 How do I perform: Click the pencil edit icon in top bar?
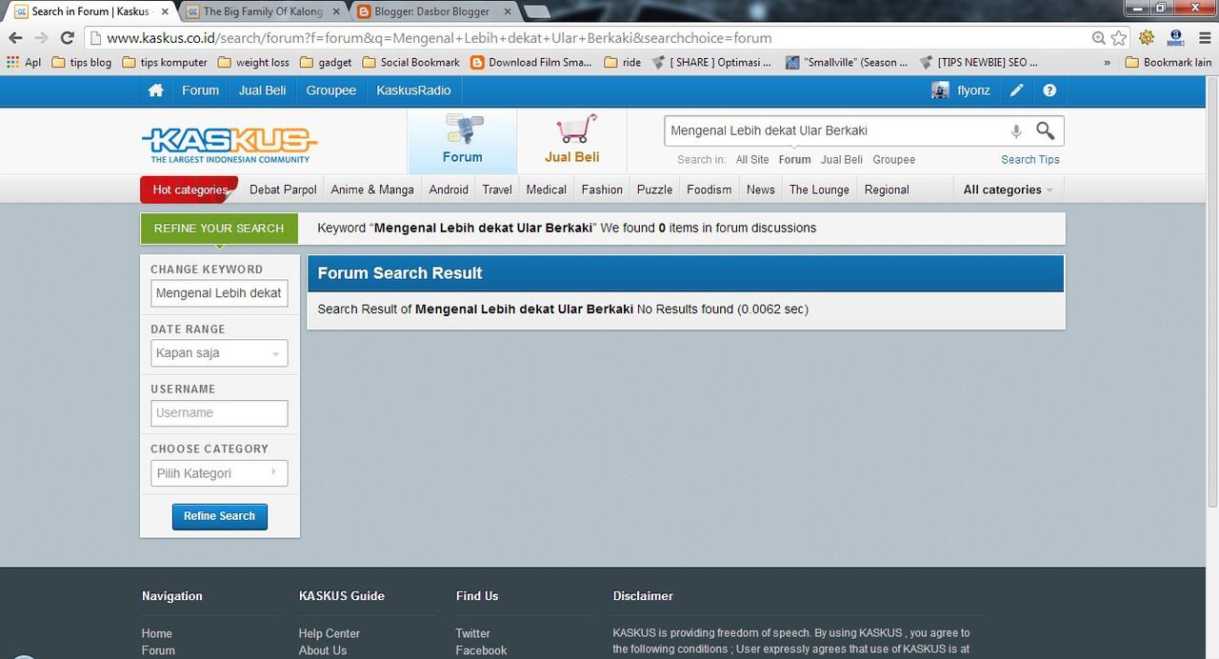coord(1017,90)
